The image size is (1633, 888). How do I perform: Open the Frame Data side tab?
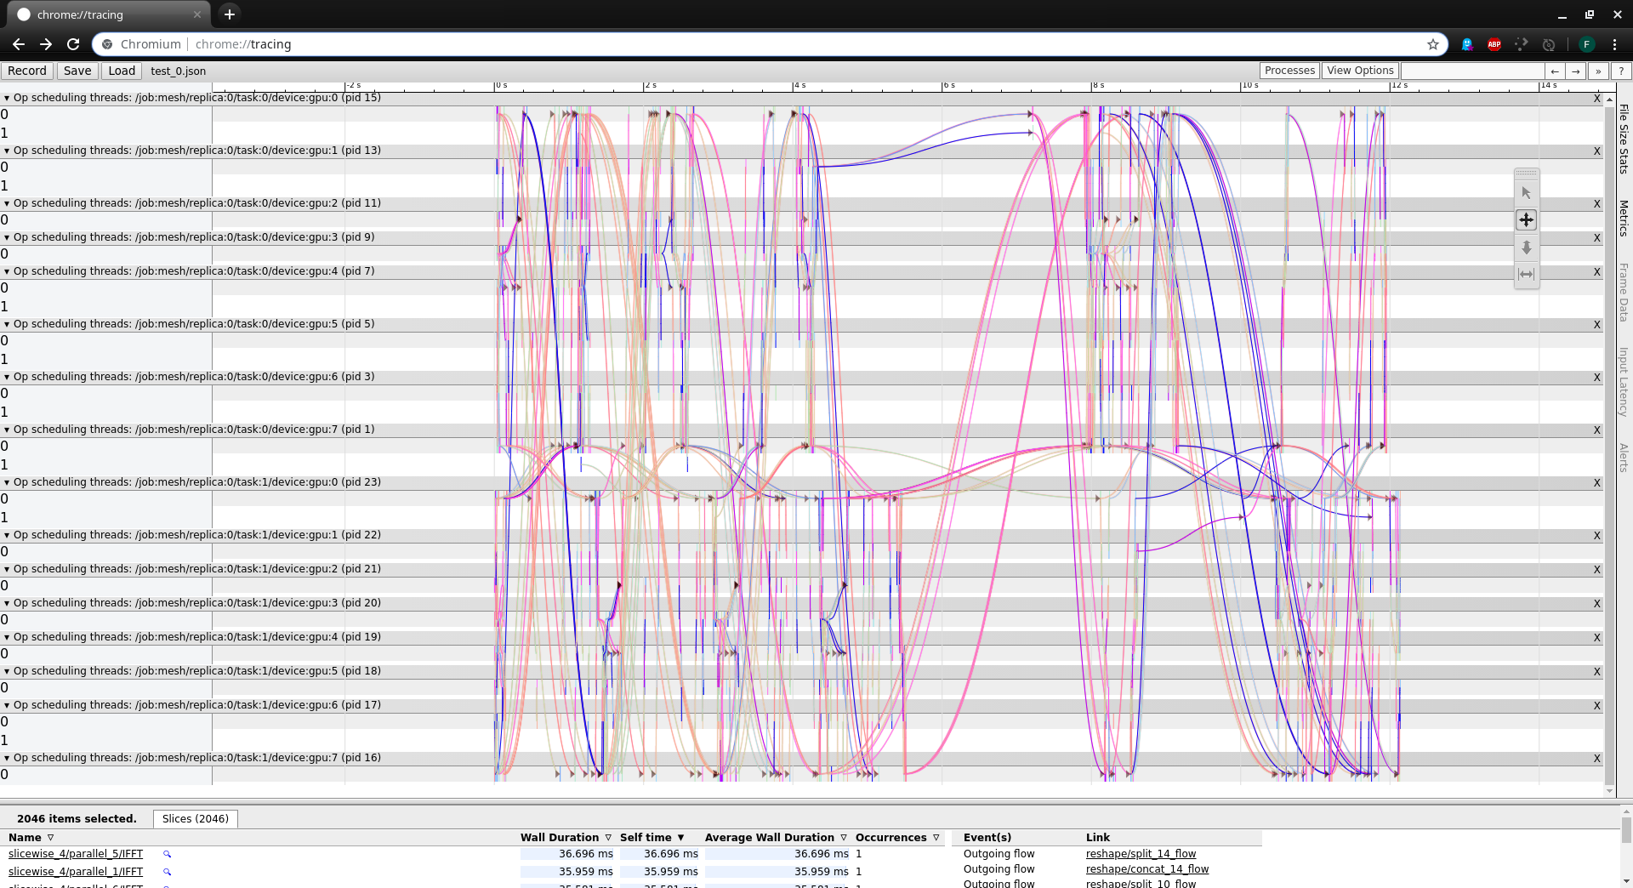(x=1624, y=292)
